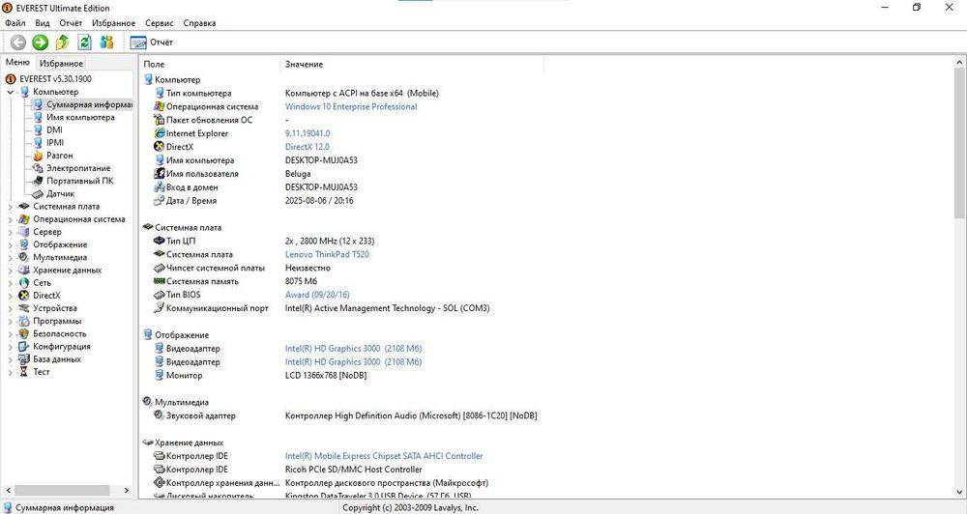Viewport: 967px width, 514px height.
Task: Open the Intel Mobile Express Chipset SATA AHCI Controller link
Action: [384, 456]
